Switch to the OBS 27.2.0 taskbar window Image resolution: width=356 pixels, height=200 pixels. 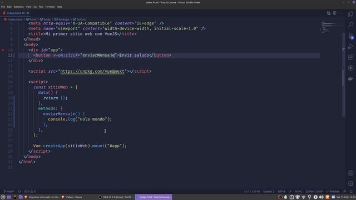116,197
